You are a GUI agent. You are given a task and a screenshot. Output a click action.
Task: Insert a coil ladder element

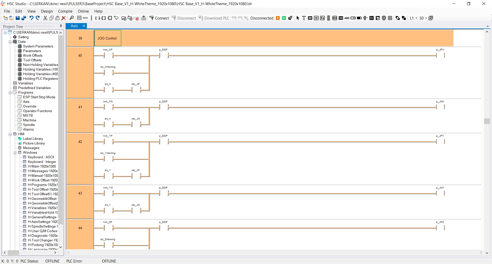point(103,18)
